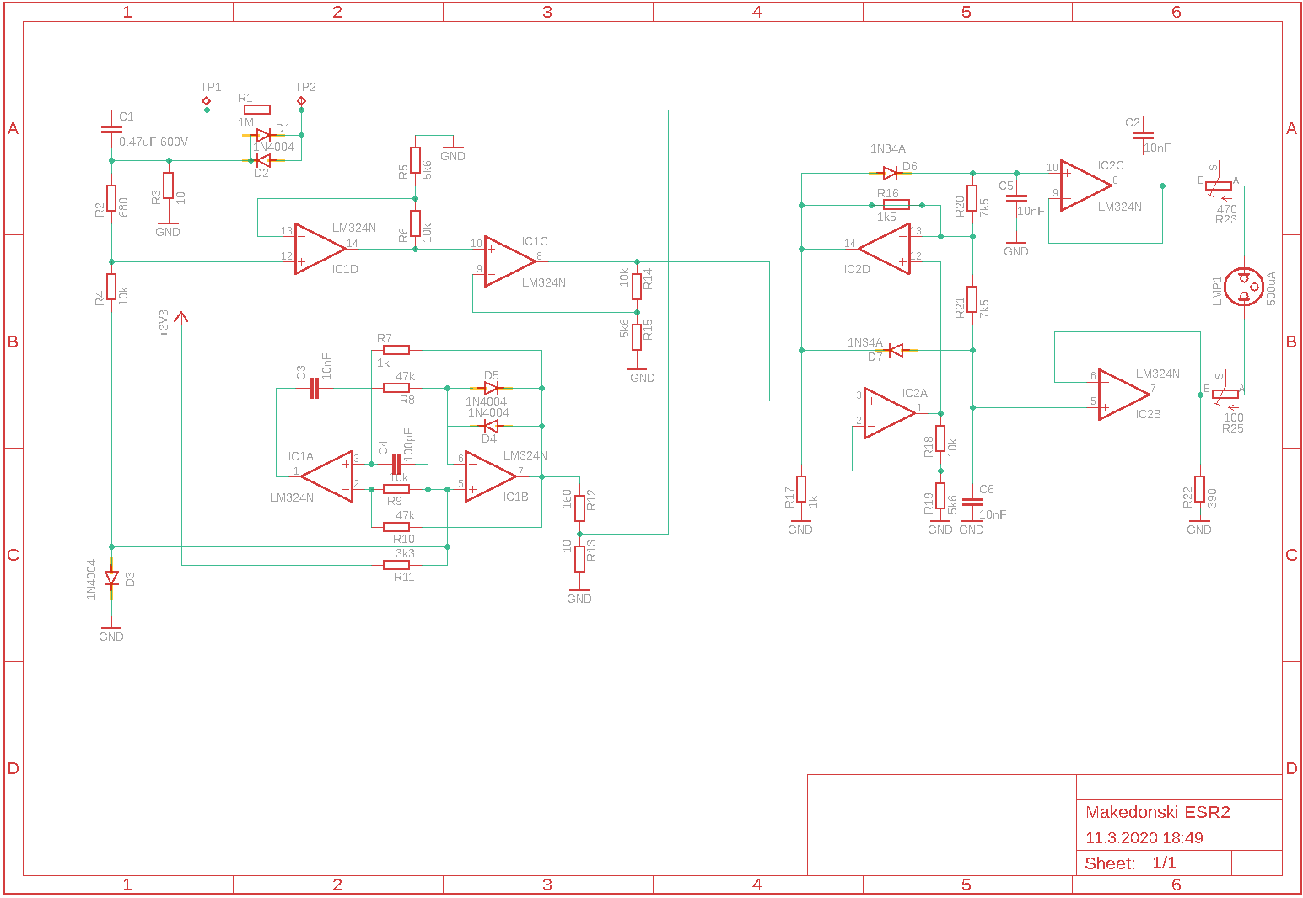This screenshot has height=898, width=1303.
Task: Select the IC1A op-amp symbol
Action: click(x=328, y=476)
